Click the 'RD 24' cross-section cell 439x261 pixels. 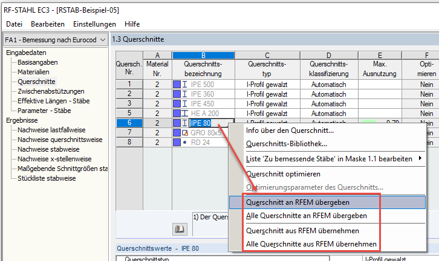pyautogui.click(x=200, y=143)
